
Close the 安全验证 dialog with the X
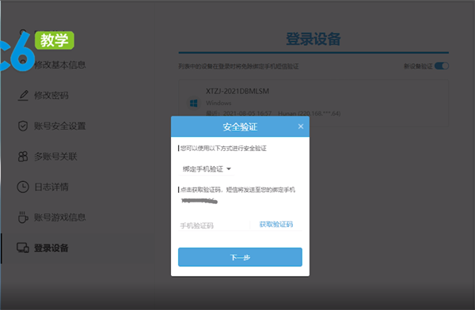301,127
